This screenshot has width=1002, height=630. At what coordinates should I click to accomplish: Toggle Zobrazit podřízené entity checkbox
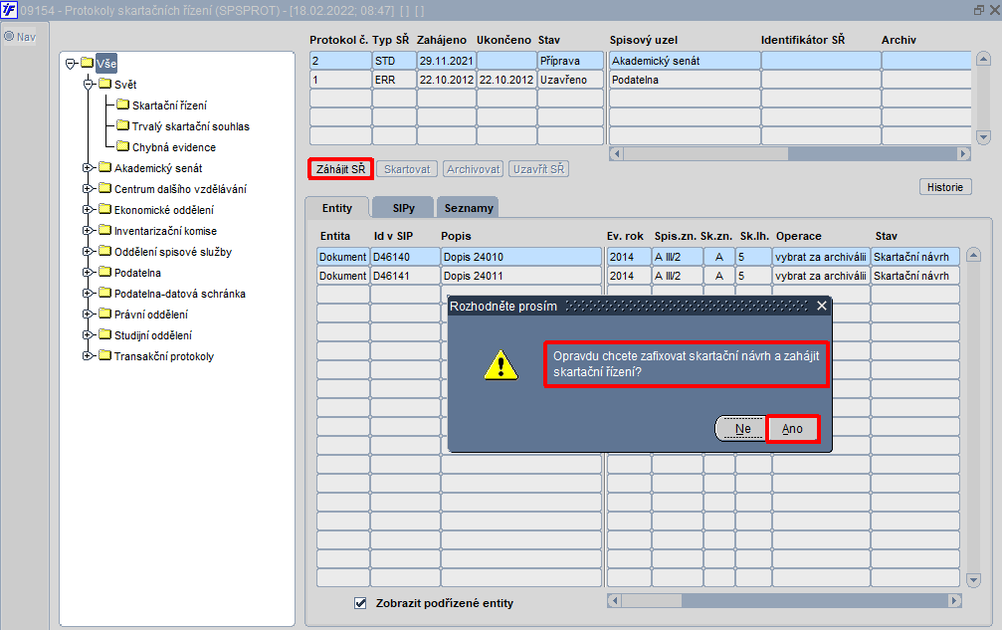tap(361, 603)
